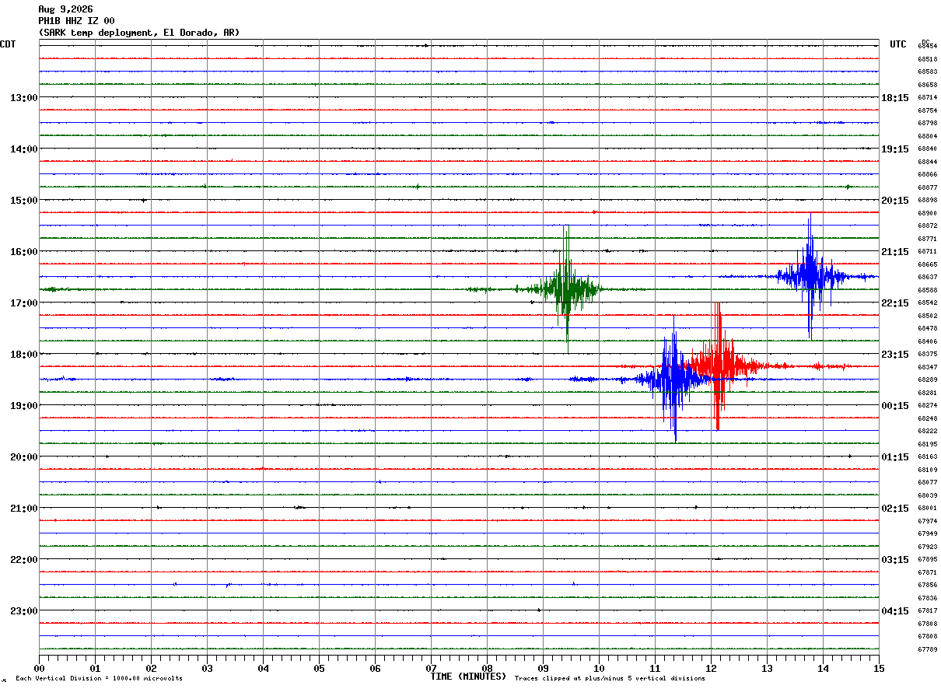Click the '02:15' UTC time label
941x689 pixels.
click(x=895, y=508)
